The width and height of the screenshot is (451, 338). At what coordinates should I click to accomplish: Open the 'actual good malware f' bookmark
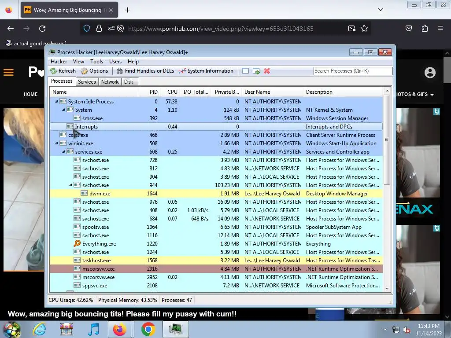point(36,44)
